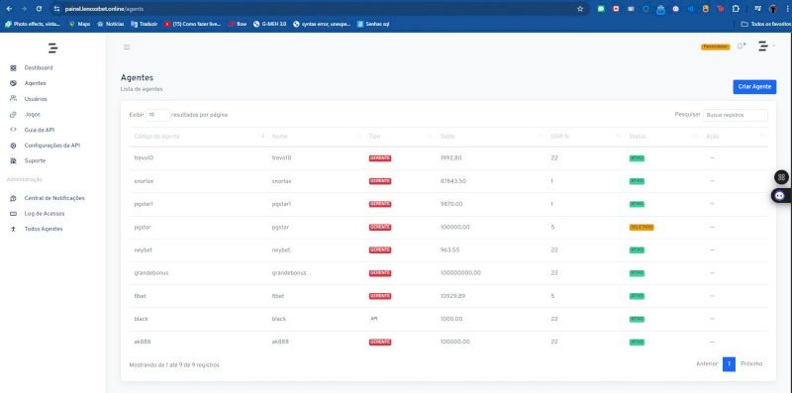
Task: Open the Senhas sql bookmark
Action: [373, 24]
